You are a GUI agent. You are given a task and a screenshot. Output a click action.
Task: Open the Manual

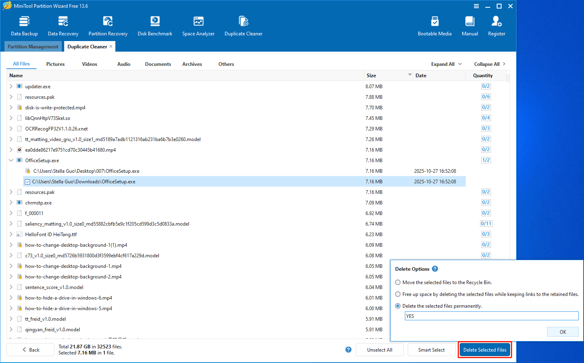click(470, 26)
